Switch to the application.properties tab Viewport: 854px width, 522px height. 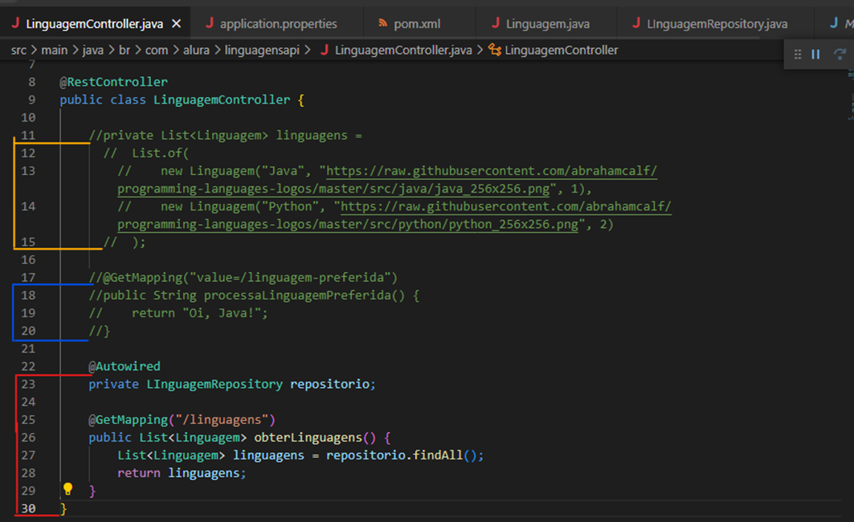(x=278, y=24)
